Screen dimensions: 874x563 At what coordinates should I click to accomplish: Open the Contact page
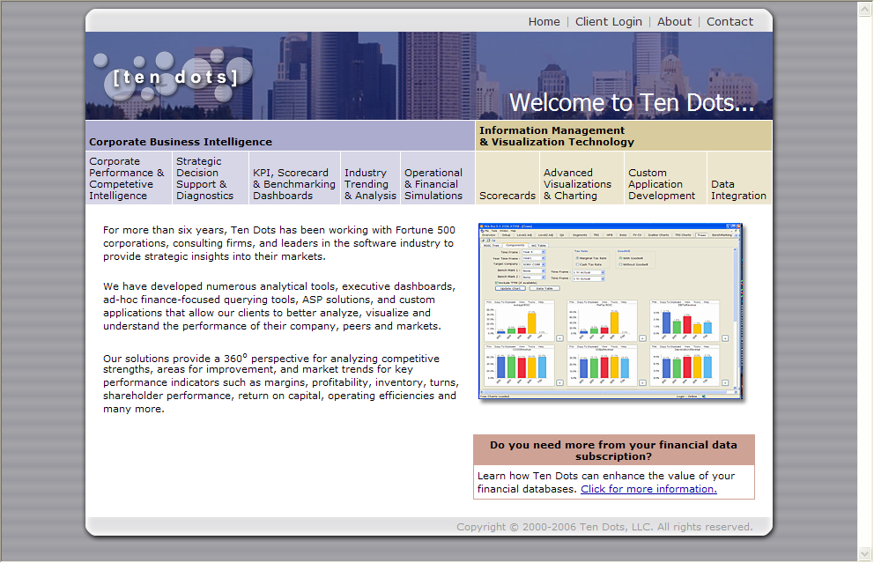click(730, 22)
